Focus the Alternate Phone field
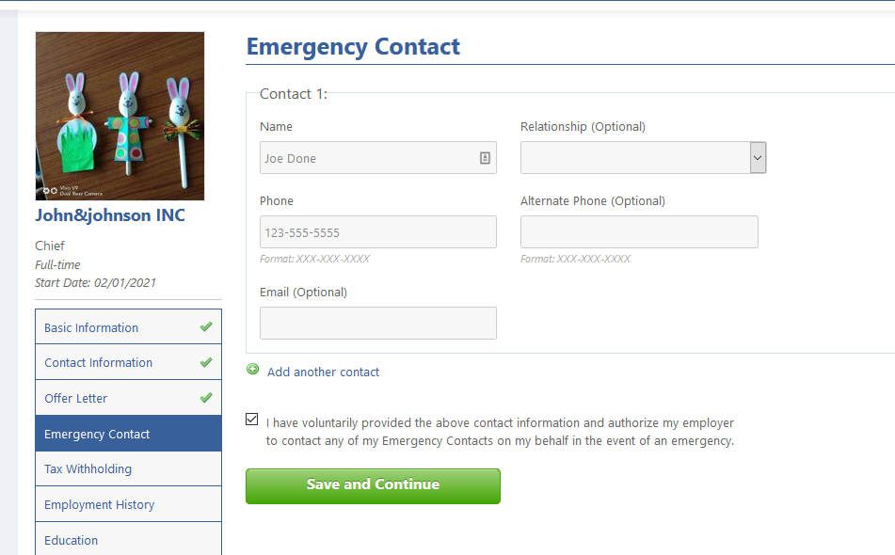The height and width of the screenshot is (555, 895). tap(639, 232)
